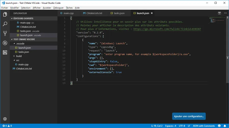Screen dimensions: 229x128
Task: Close the launch.json tab
Action: [152, 13]
